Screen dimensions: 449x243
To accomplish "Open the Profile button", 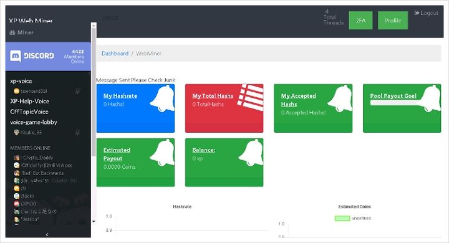I will pos(393,21).
